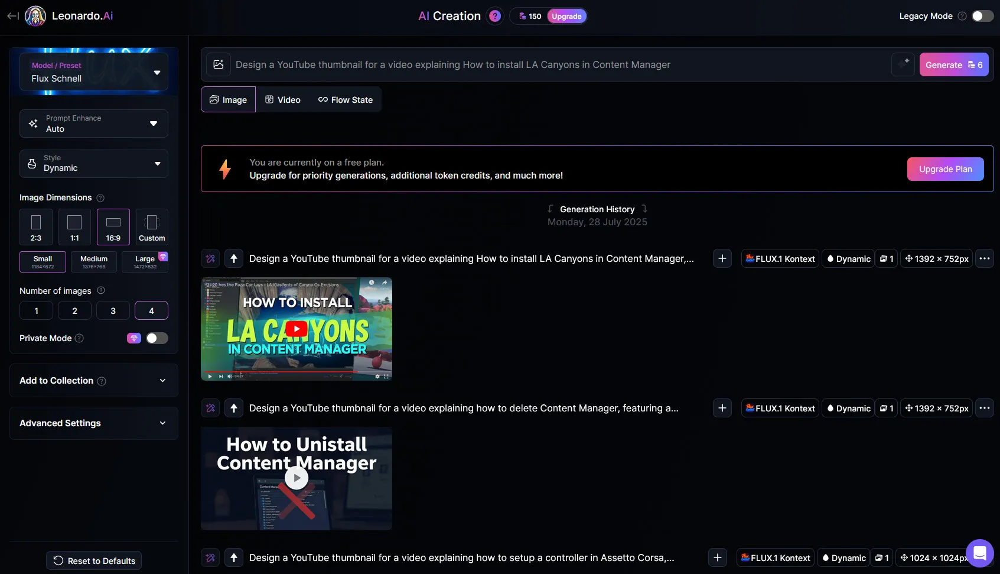Viewport: 1000px width, 574px height.
Task: Enable Private Mode
Action: (157, 338)
